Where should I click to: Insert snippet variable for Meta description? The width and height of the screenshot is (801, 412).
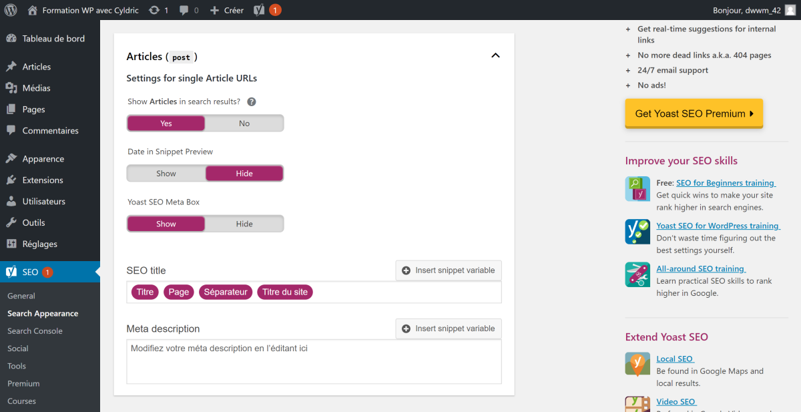pyautogui.click(x=449, y=329)
